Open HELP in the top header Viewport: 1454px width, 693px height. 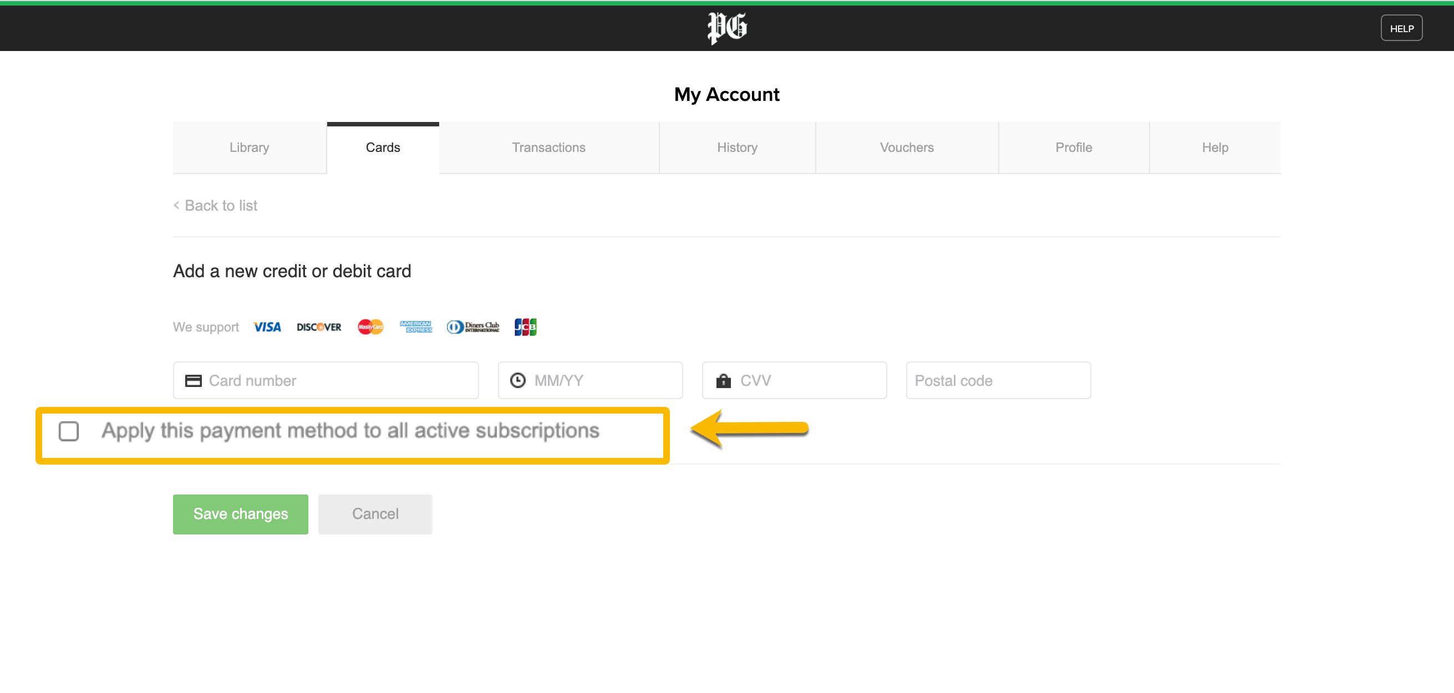(x=1401, y=28)
